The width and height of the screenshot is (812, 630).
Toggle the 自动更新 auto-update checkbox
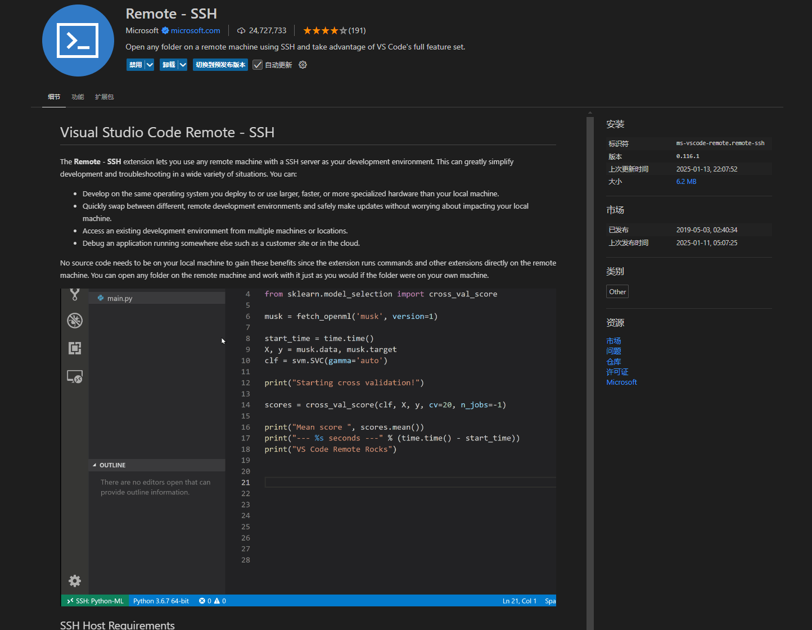pyautogui.click(x=258, y=65)
